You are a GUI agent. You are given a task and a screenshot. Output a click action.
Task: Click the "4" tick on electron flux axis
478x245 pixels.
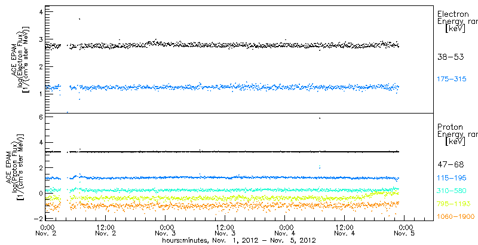(42, 11)
